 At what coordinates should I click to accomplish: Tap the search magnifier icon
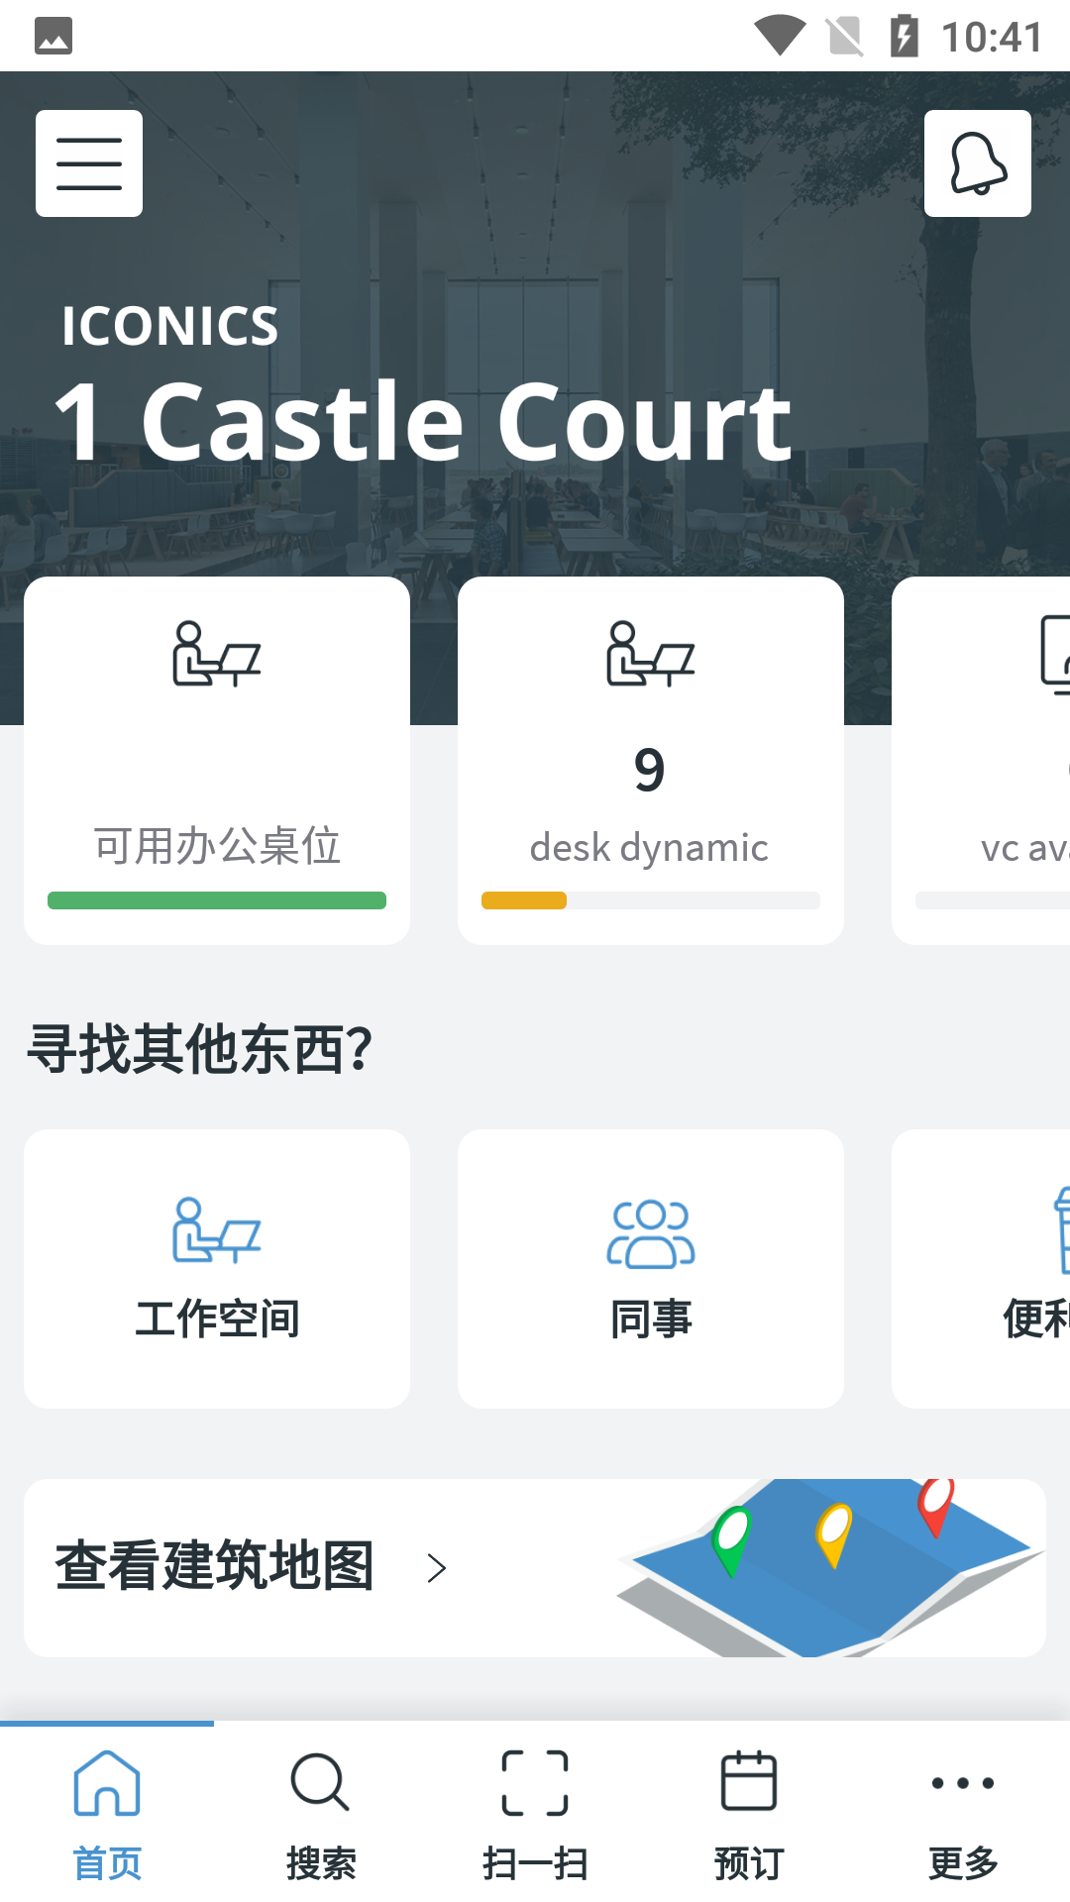click(x=320, y=1783)
